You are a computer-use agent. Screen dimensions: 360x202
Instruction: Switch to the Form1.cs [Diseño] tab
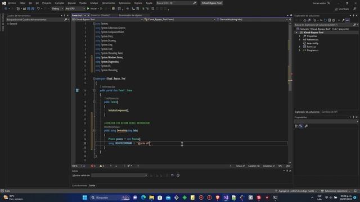tap(101, 15)
